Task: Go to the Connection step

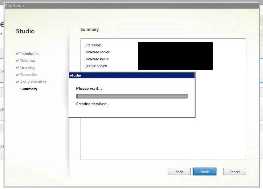Action: [x=29, y=75]
